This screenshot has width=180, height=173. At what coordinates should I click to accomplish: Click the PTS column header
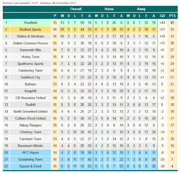[172, 16]
